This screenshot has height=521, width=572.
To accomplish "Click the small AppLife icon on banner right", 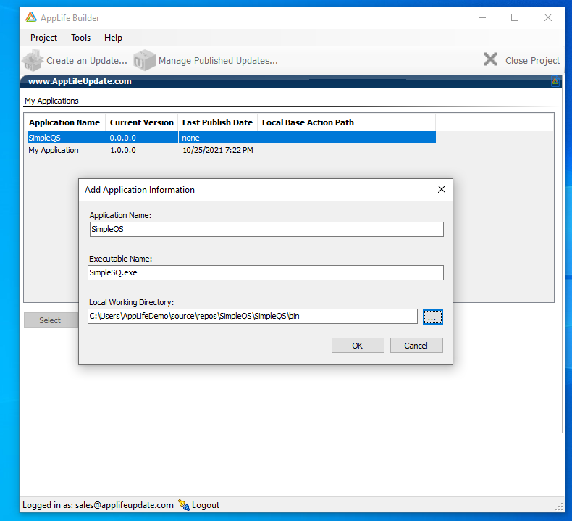I will pos(555,81).
